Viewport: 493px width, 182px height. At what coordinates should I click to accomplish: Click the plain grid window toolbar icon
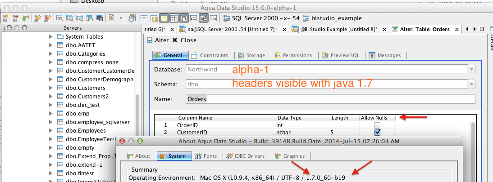[144, 18]
